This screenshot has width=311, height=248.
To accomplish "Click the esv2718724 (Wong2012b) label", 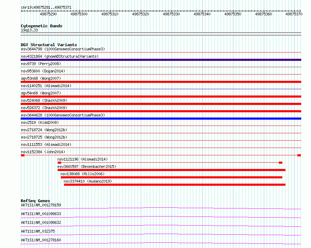I will (44, 130).
